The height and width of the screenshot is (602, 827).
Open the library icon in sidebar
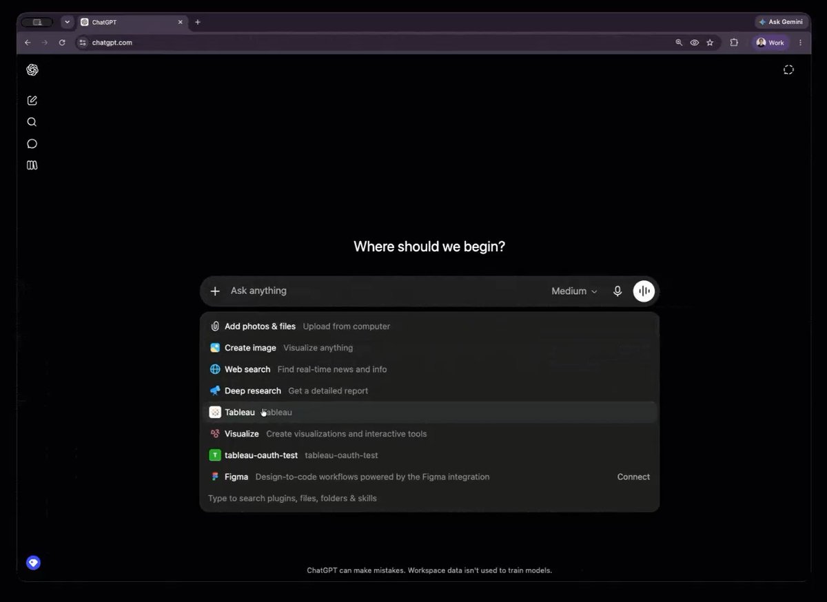tap(32, 165)
